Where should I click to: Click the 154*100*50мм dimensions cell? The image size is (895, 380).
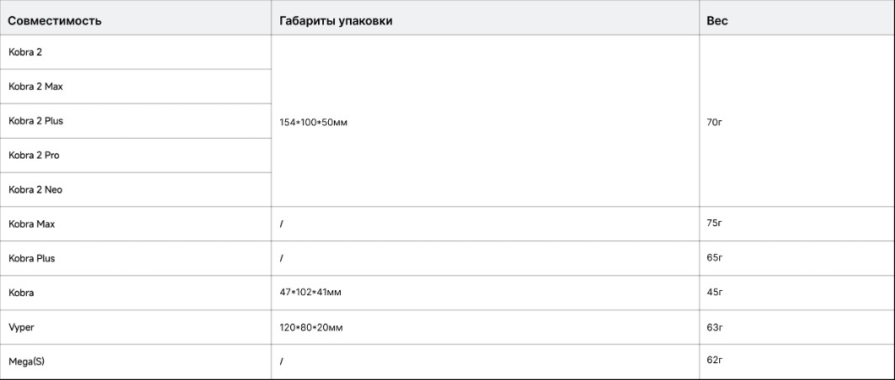(x=313, y=123)
